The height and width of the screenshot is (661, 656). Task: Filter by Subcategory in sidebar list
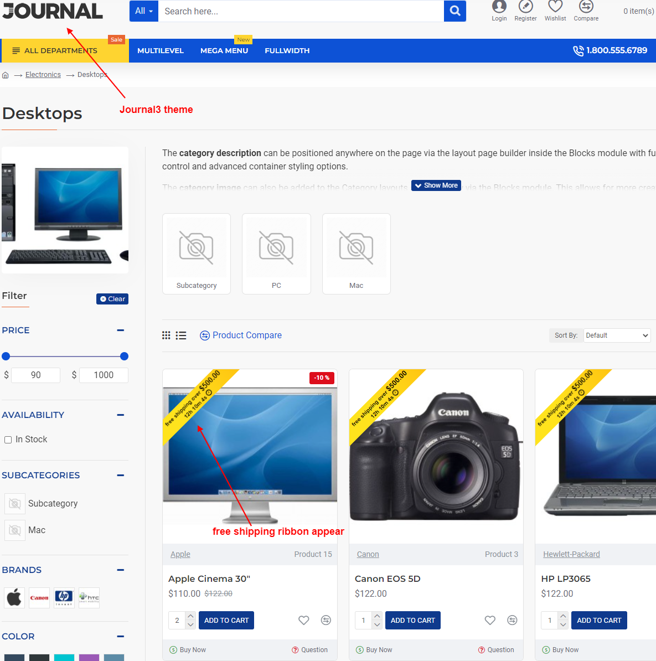pyautogui.click(x=42, y=503)
